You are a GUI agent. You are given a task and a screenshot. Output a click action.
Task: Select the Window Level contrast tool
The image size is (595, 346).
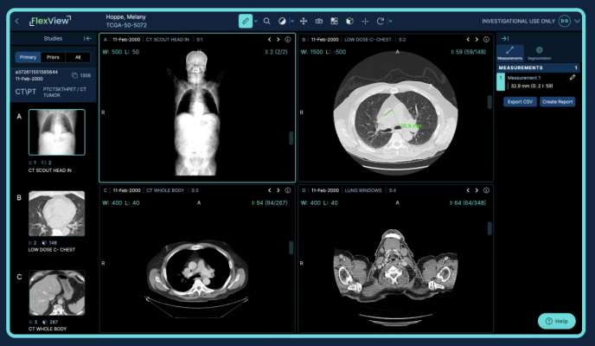tap(283, 20)
